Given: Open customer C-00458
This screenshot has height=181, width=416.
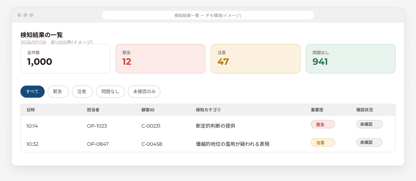Looking at the screenshot, I should (x=152, y=144).
